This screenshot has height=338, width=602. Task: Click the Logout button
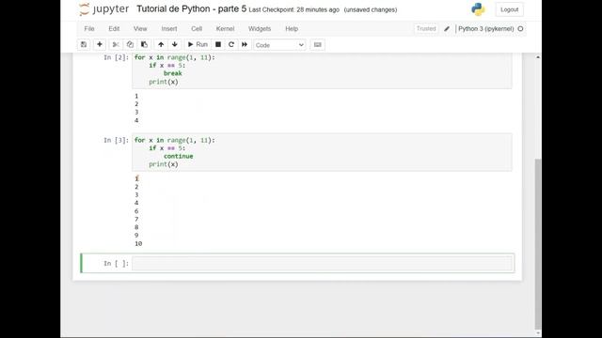510,9
